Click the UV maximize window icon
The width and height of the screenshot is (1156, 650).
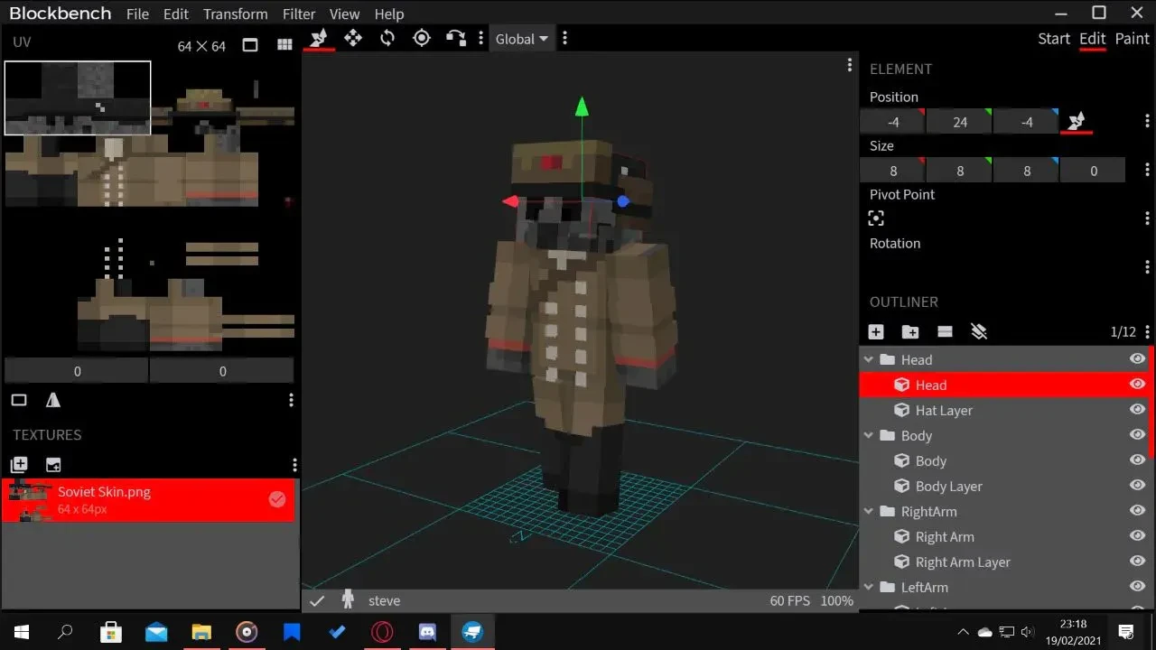coord(250,45)
